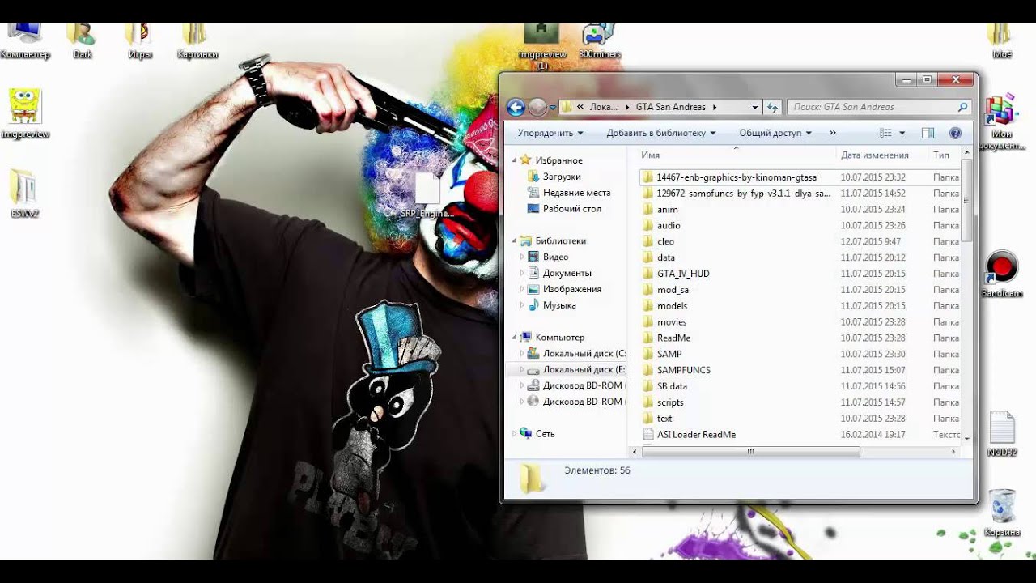Select Загрузки in favorites
This screenshot has height=583, width=1036.
click(562, 177)
